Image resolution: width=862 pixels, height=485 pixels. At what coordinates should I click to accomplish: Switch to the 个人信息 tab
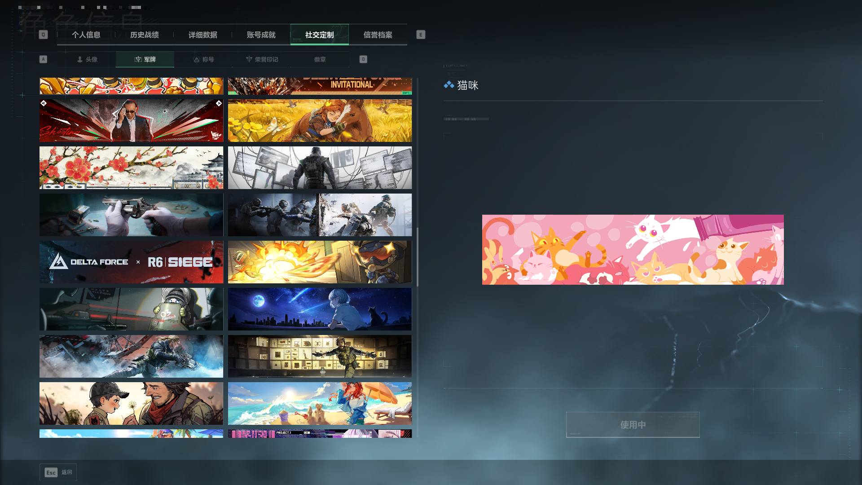[86, 35]
